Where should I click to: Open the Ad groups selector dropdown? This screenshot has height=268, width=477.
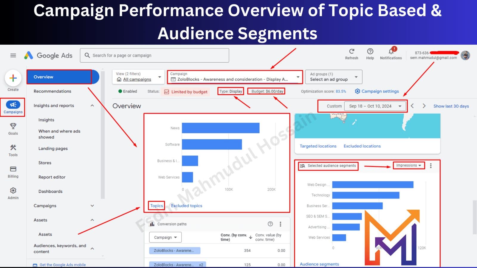click(334, 77)
